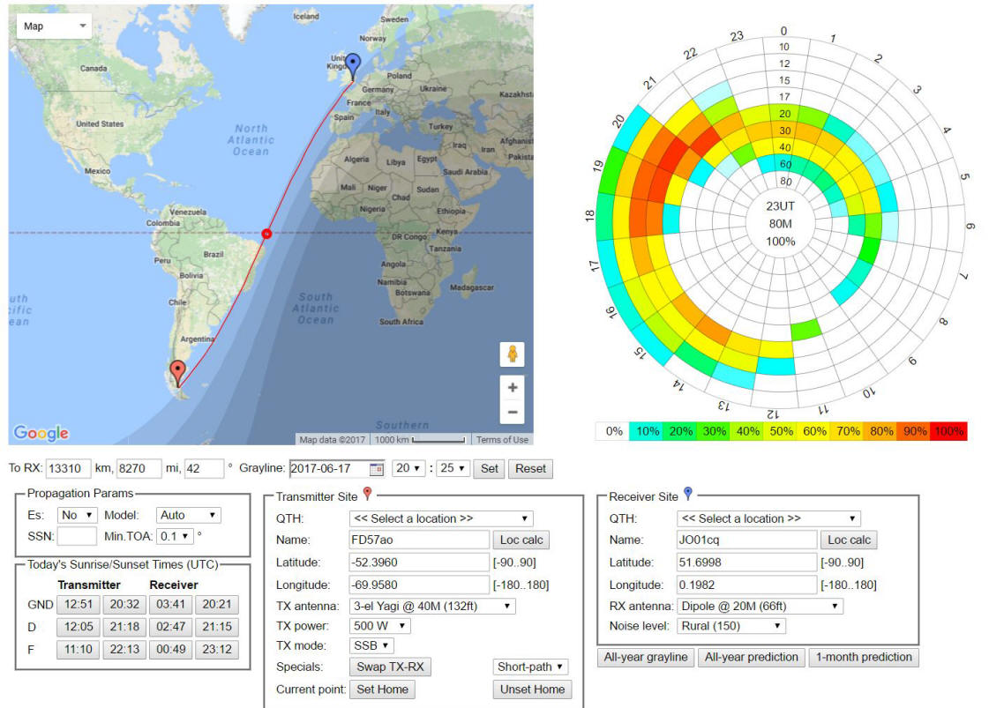
Task: Open the All-year prediction view
Action: [750, 657]
